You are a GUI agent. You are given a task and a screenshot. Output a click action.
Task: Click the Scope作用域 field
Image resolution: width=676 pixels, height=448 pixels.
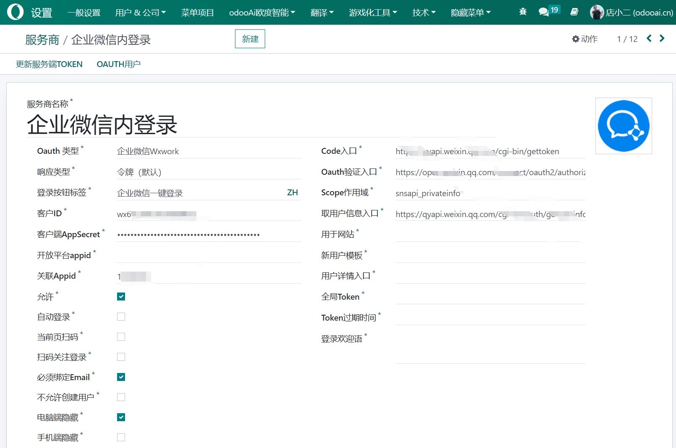[x=490, y=193]
